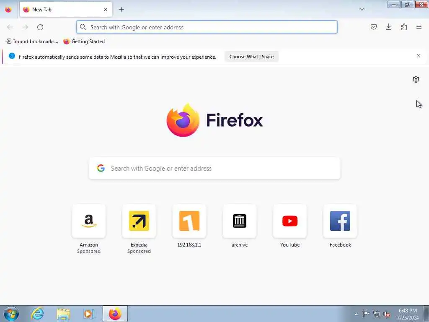
Task: Open the YouTube shortcut tile
Action: [x=290, y=221]
